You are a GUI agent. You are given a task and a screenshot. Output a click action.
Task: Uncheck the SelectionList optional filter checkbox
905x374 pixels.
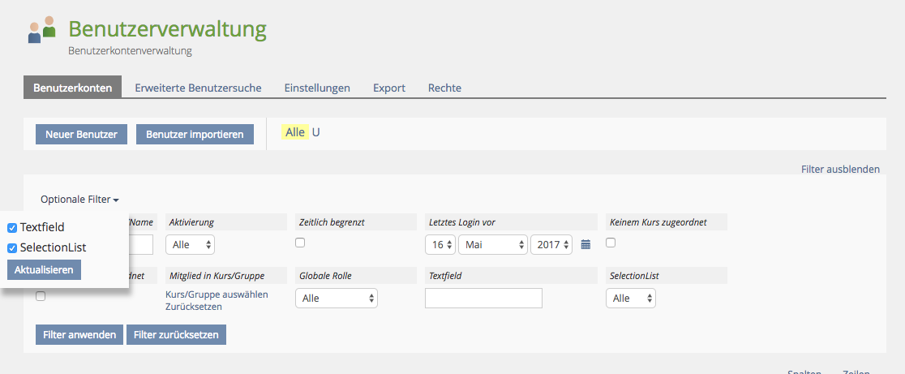coord(12,247)
